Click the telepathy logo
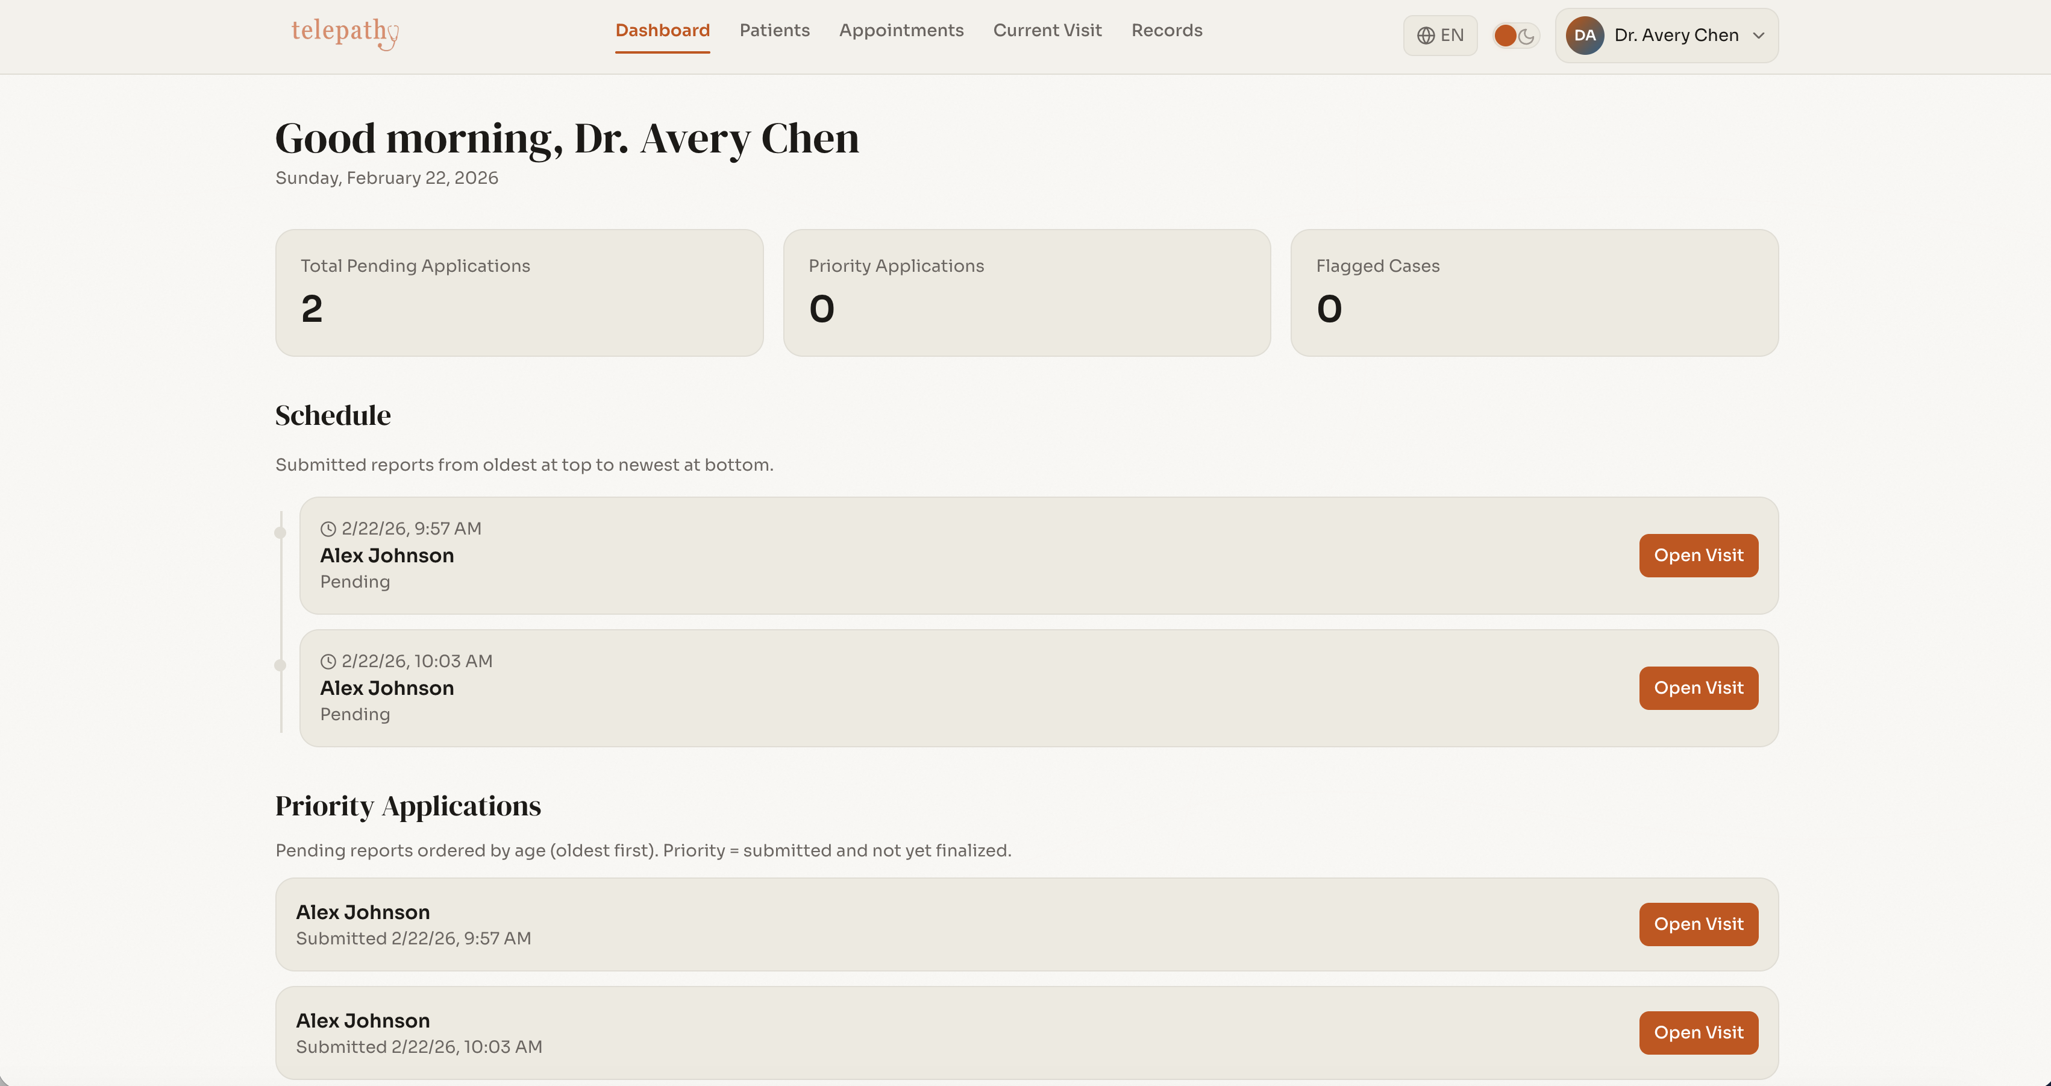2051x1086 pixels. [x=345, y=32]
